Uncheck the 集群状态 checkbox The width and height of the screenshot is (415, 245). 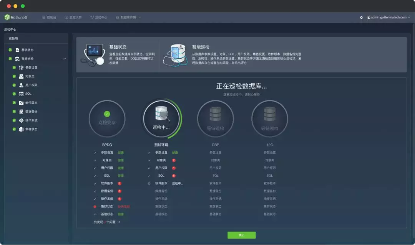[x=14, y=129]
